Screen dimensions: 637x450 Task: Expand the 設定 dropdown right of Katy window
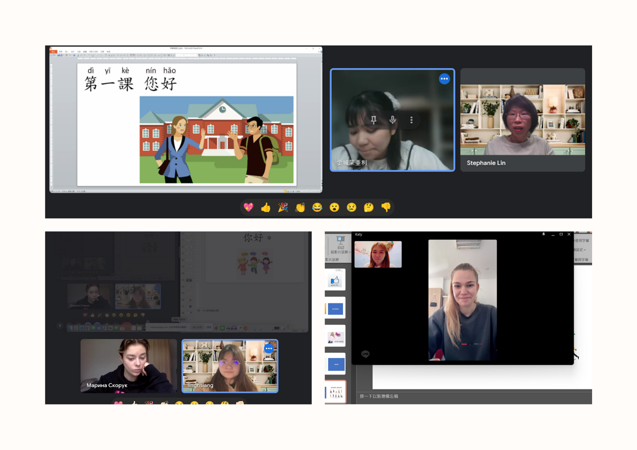pos(580,250)
